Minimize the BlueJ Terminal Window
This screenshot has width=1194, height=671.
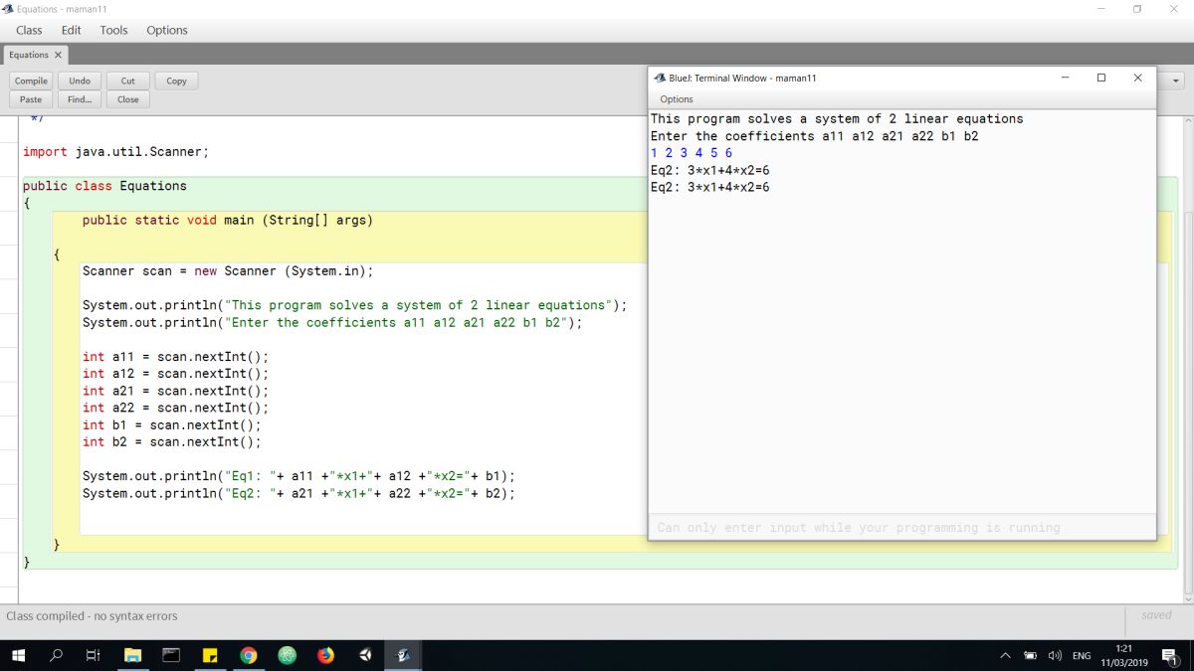(x=1065, y=78)
